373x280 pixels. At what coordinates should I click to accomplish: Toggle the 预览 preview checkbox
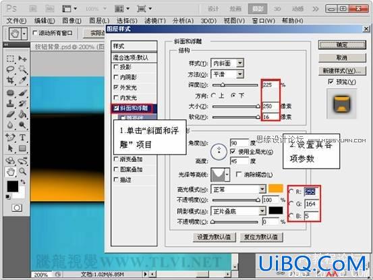(x=331, y=82)
